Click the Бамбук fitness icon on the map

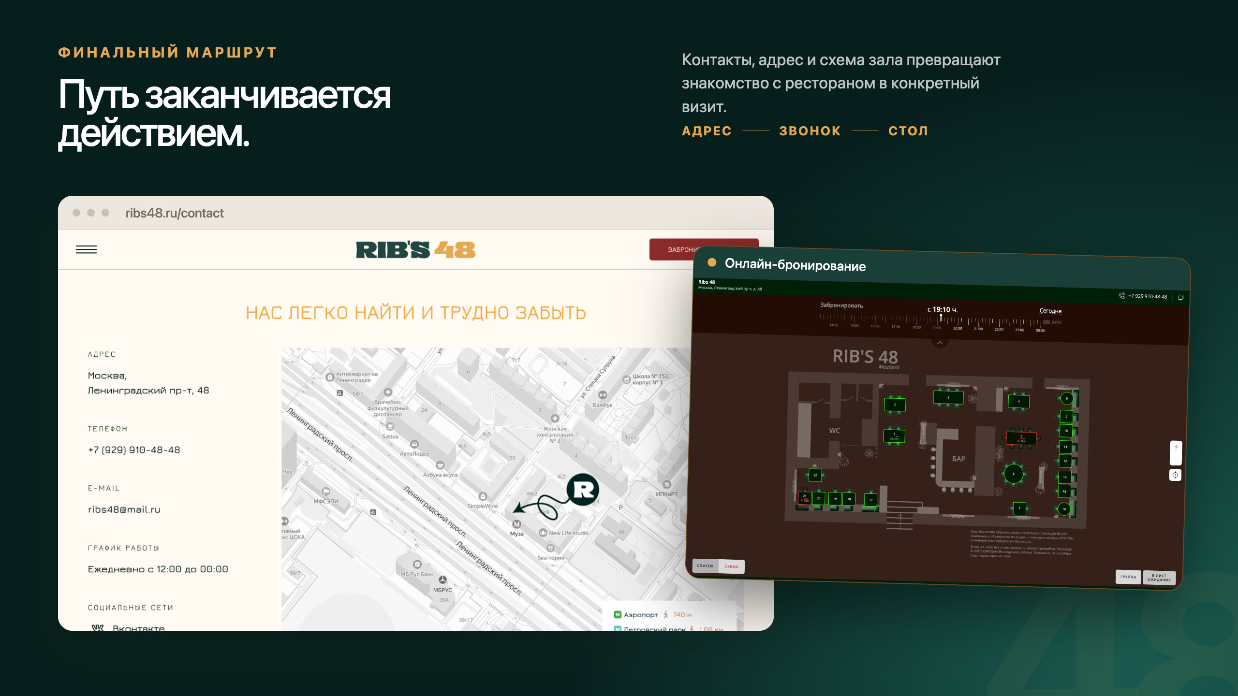tap(603, 395)
